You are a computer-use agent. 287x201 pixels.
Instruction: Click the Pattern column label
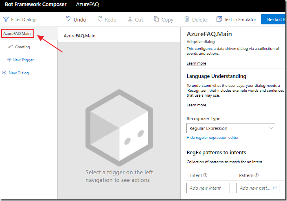click(246, 175)
